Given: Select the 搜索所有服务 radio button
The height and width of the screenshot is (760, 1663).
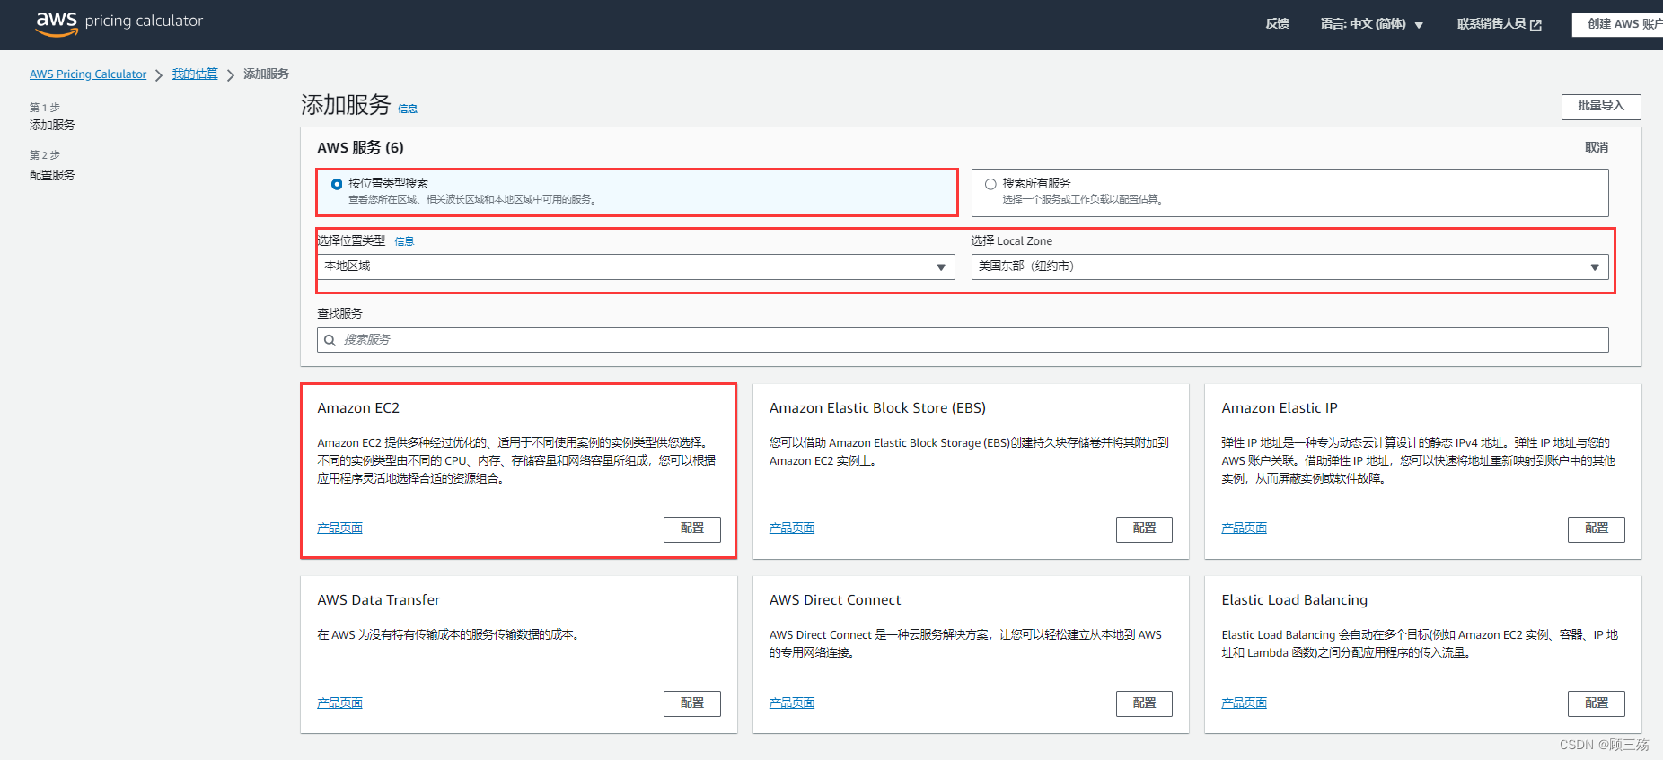Looking at the screenshot, I should (x=990, y=184).
